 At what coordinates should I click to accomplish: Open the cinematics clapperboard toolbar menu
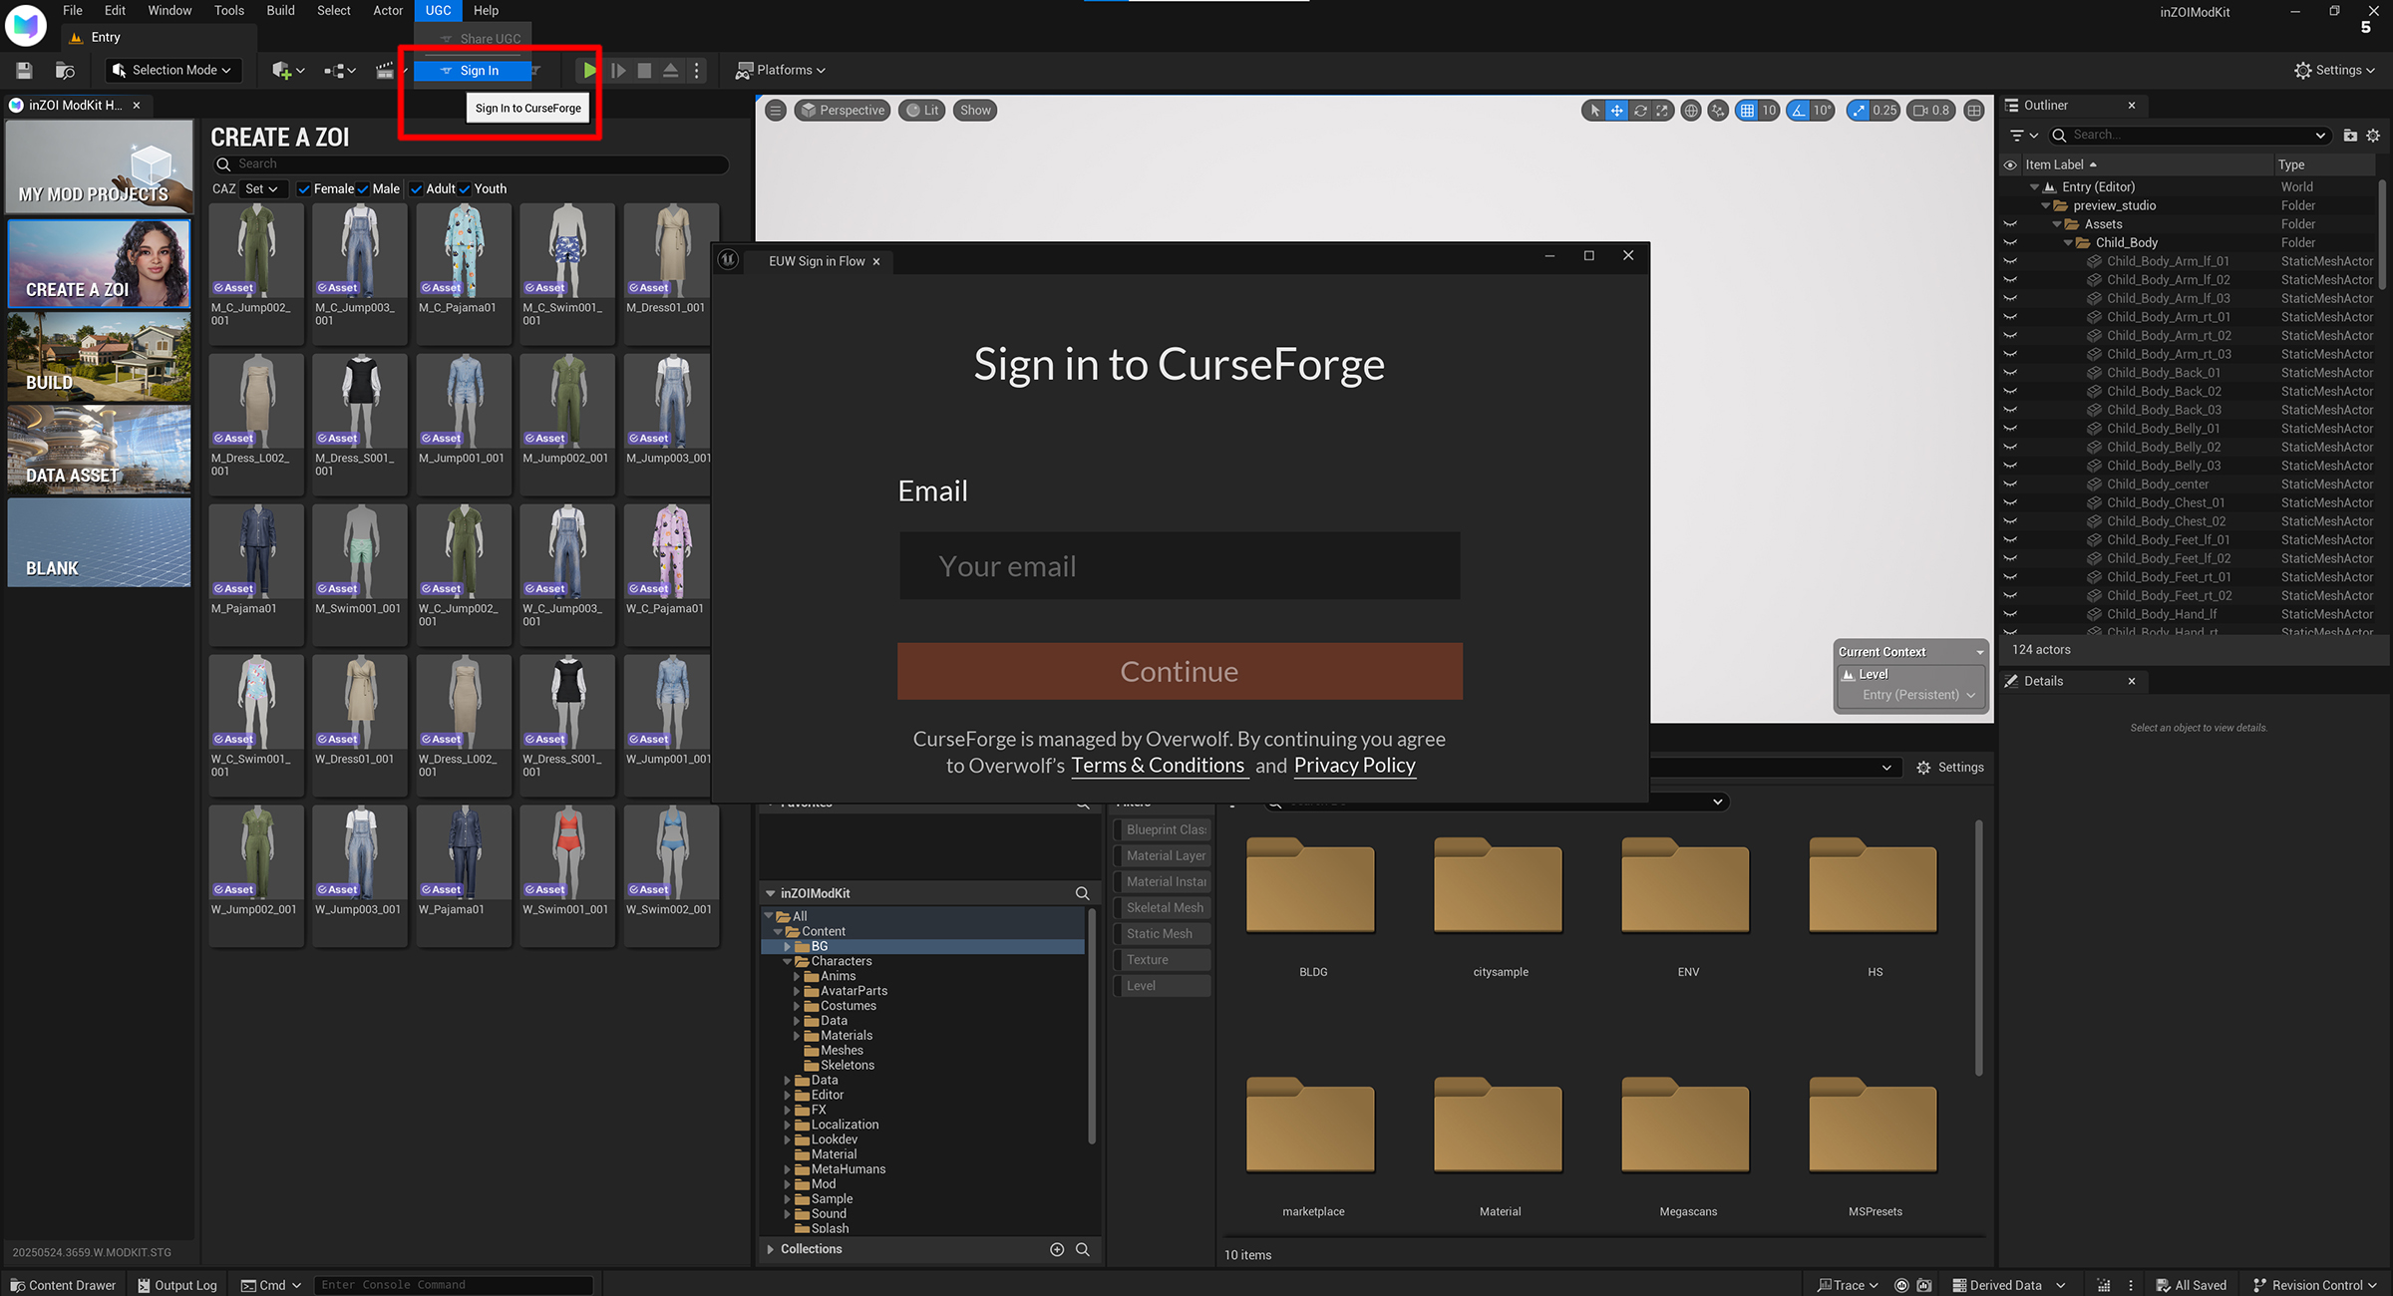click(385, 70)
